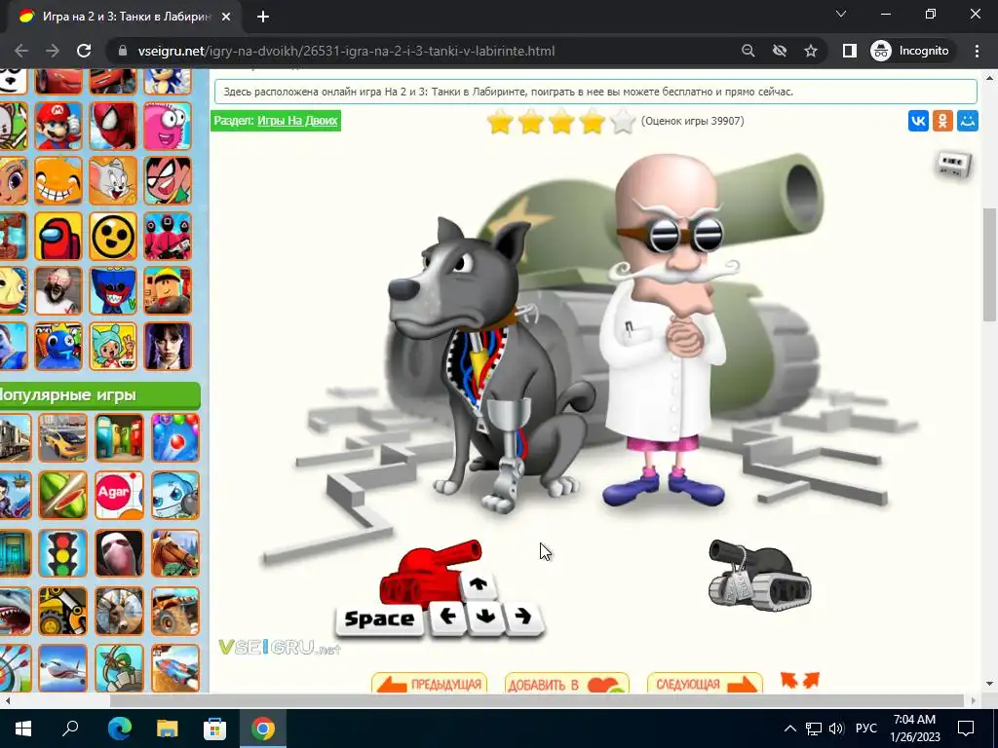Select the gray robot tank player
Image resolution: width=998 pixels, height=748 pixels.
point(759,575)
